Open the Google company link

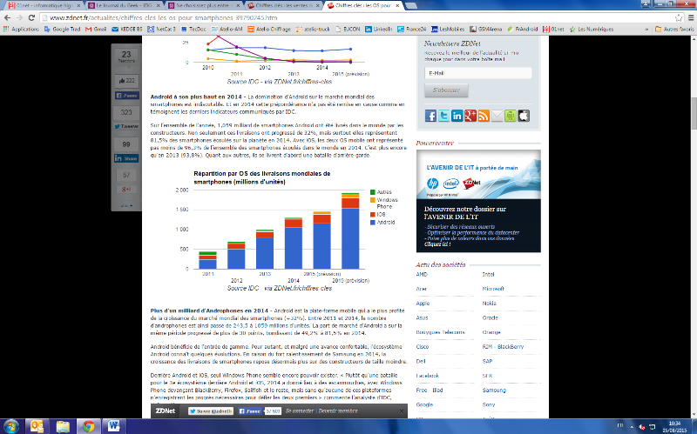pyautogui.click(x=424, y=404)
